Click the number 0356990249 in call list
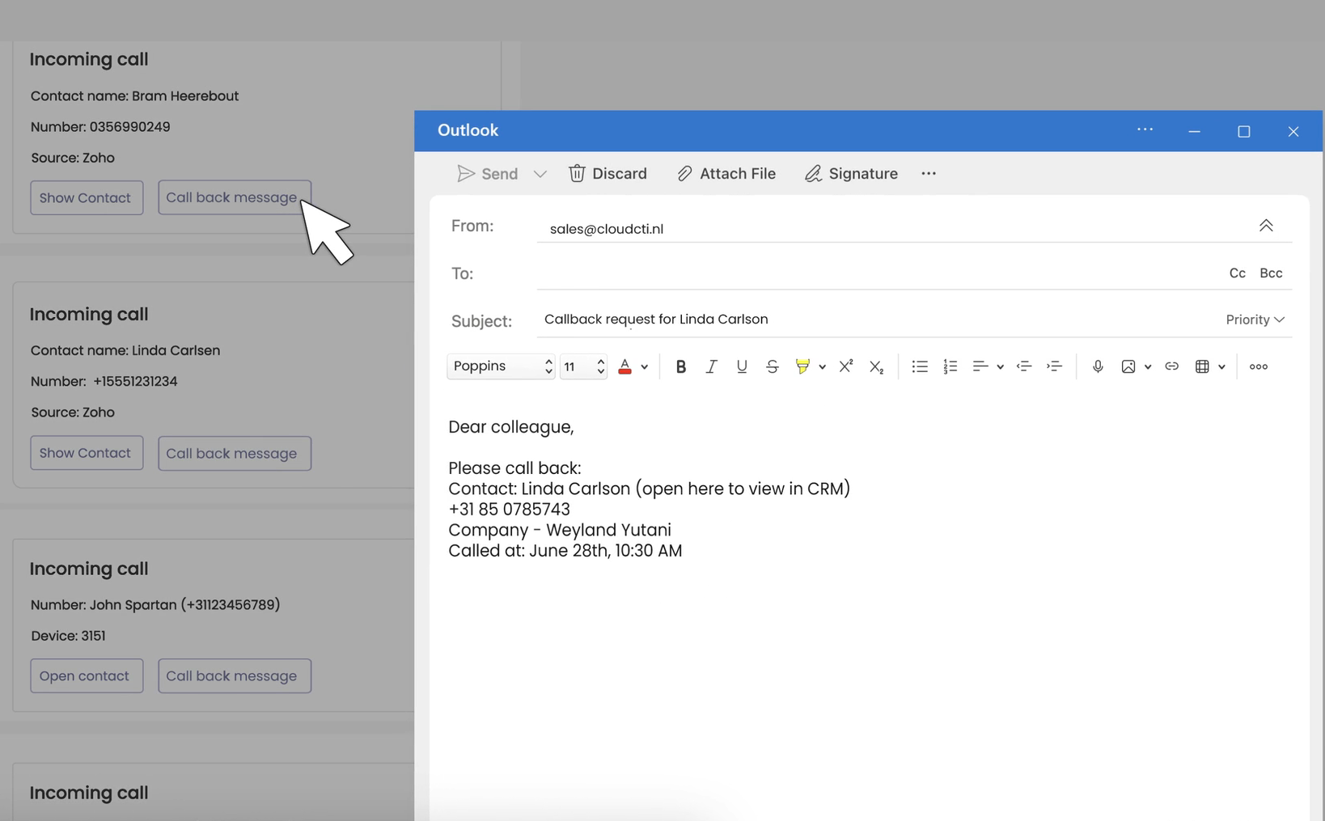Image resolution: width=1325 pixels, height=821 pixels. coord(129,127)
